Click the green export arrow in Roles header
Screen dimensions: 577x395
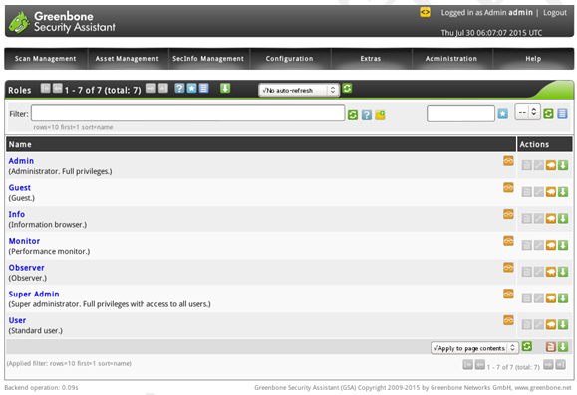pyautogui.click(x=225, y=89)
